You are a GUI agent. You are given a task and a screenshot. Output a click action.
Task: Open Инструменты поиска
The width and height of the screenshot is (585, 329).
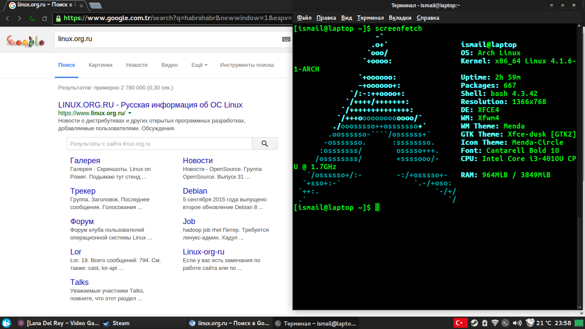click(247, 65)
